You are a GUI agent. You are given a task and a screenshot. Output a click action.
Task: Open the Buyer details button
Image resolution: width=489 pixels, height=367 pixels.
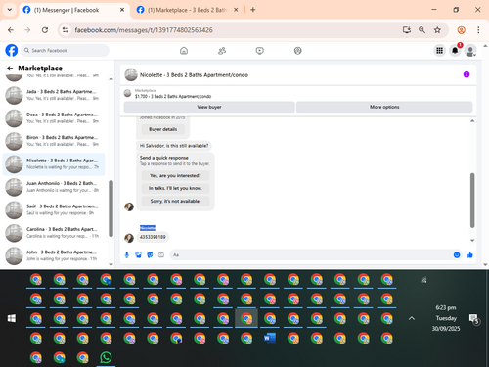click(x=163, y=129)
